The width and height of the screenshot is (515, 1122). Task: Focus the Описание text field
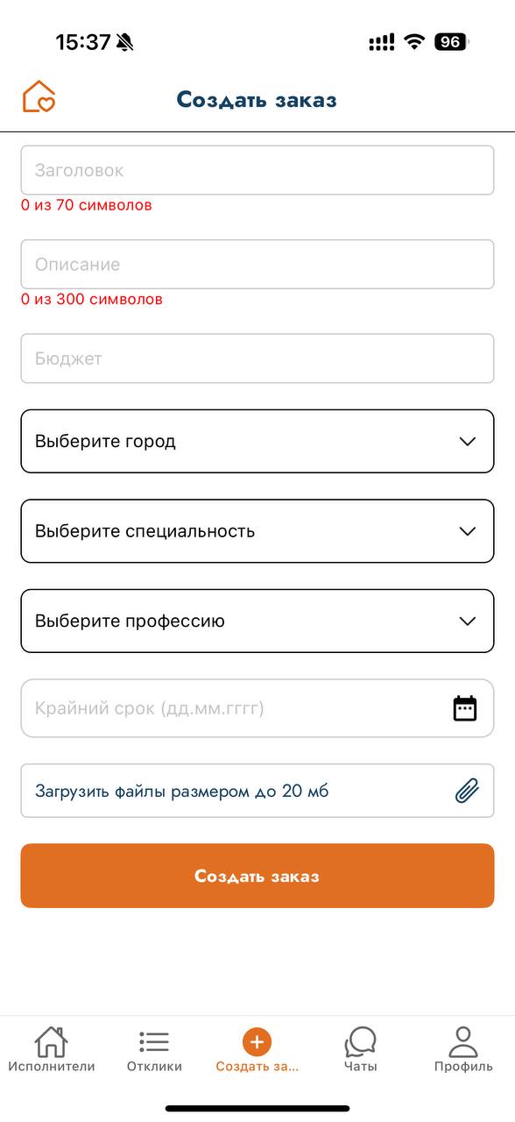pyautogui.click(x=257, y=264)
